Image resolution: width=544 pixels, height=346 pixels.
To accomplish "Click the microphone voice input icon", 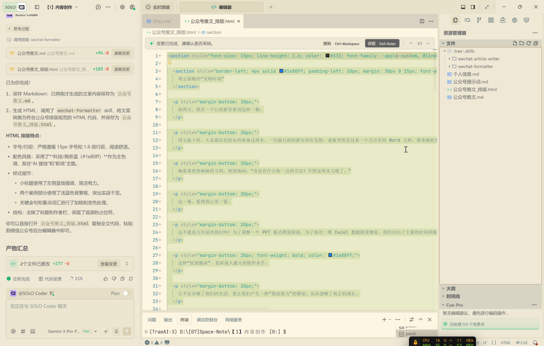I will coord(116,331).
